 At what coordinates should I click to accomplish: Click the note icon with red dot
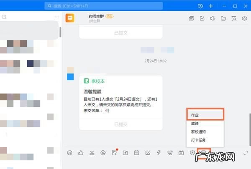click(x=115, y=152)
